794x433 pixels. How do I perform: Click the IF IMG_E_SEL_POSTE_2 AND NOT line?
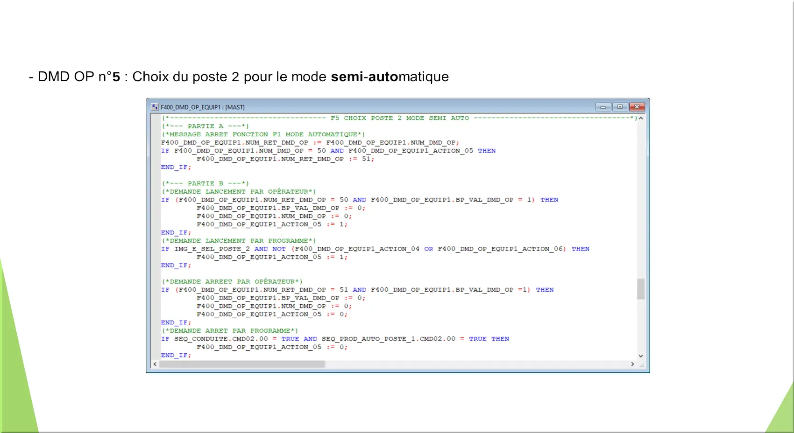pyautogui.click(x=375, y=249)
